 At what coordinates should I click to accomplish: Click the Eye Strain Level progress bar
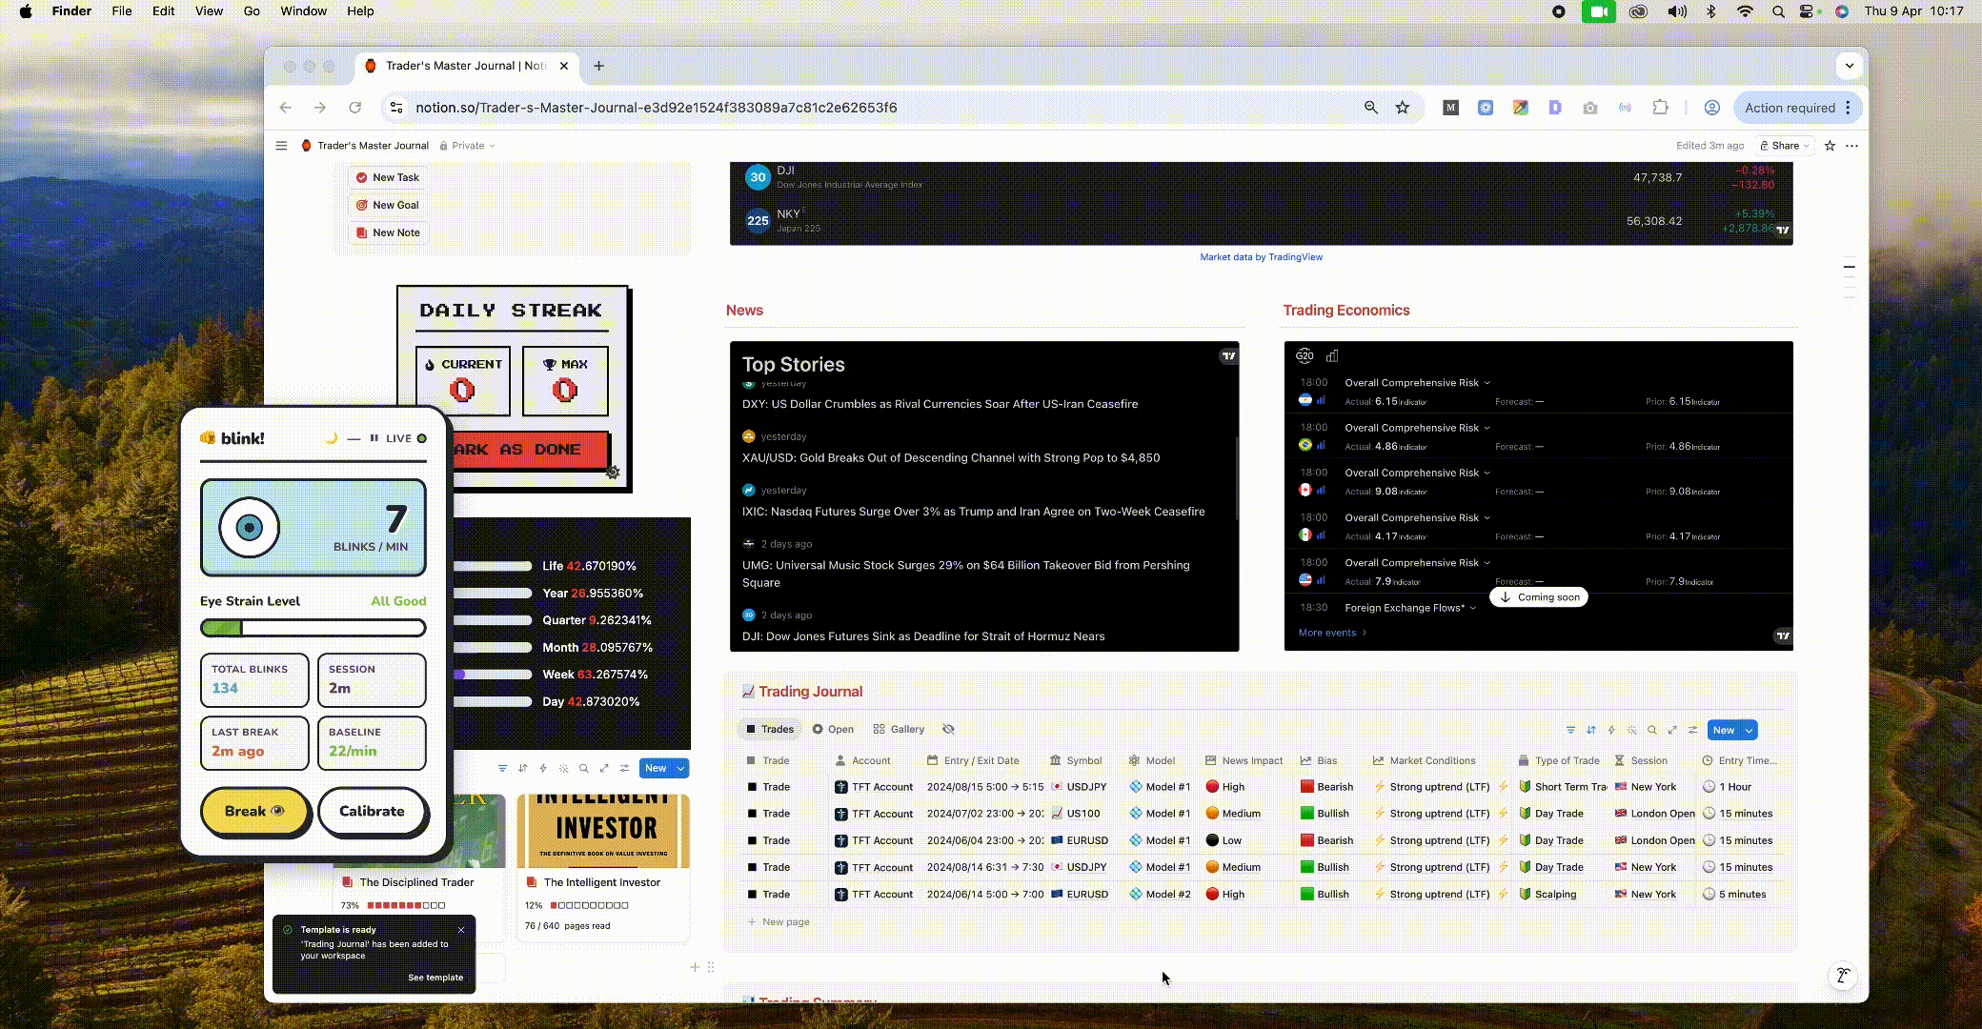coord(313,628)
